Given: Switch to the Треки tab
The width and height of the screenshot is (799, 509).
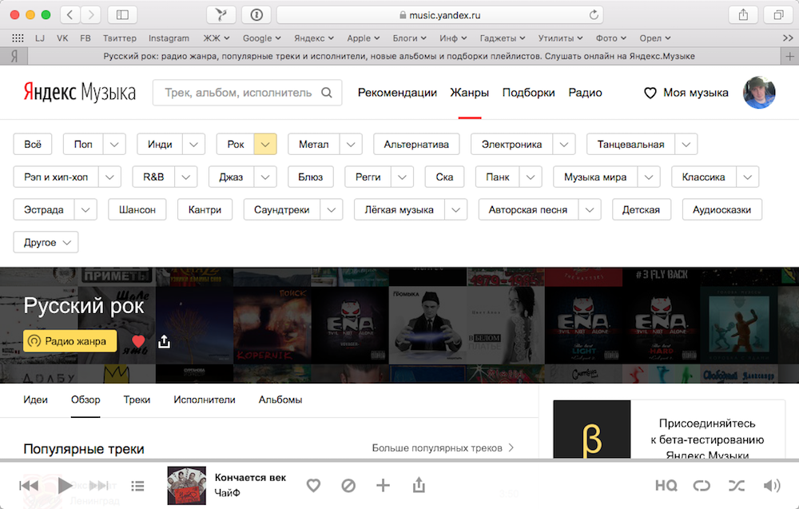Looking at the screenshot, I should 137,400.
